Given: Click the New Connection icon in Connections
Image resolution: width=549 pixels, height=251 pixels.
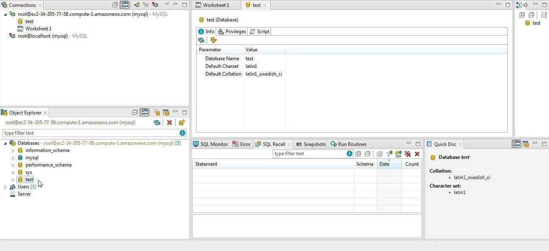Looking at the screenshot, I should pos(137,5).
